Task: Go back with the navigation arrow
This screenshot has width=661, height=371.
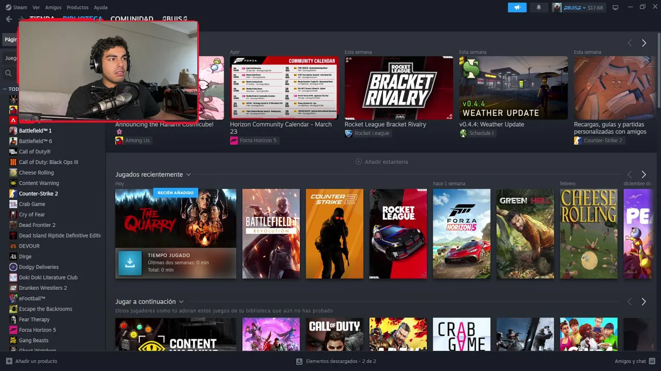Action: pos(8,19)
